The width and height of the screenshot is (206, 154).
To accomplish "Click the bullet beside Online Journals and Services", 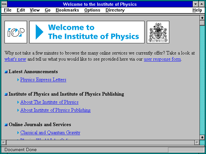I will 6,125.
